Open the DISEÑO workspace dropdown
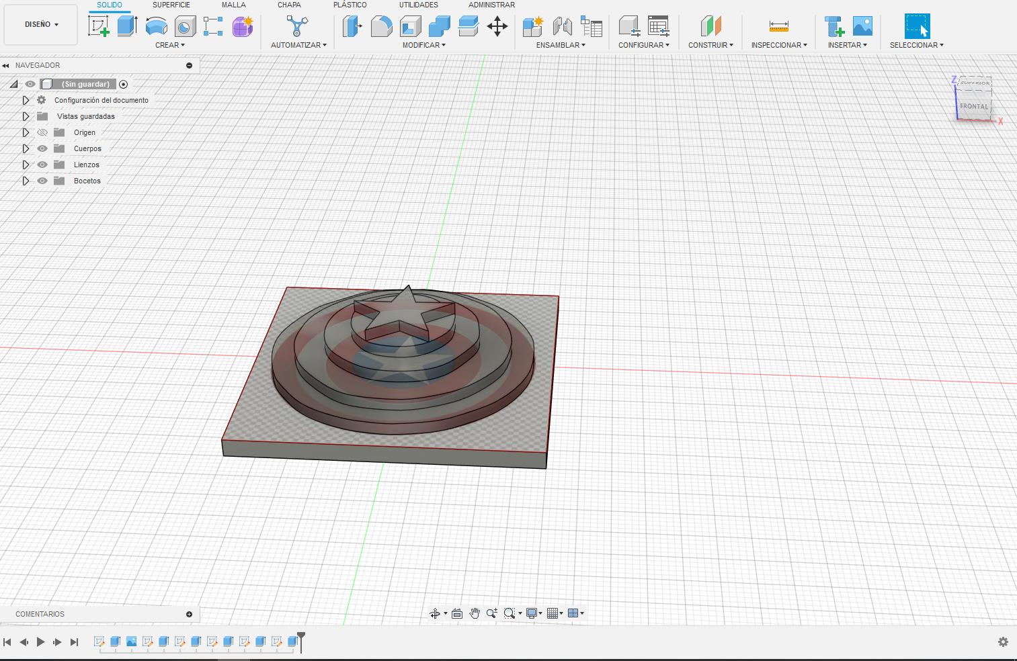The width and height of the screenshot is (1017, 661). pos(41,24)
